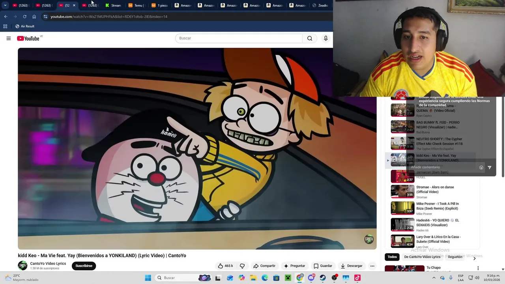Open the bookmarks apps grid icon
The height and width of the screenshot is (284, 505).
pyautogui.click(x=5, y=26)
